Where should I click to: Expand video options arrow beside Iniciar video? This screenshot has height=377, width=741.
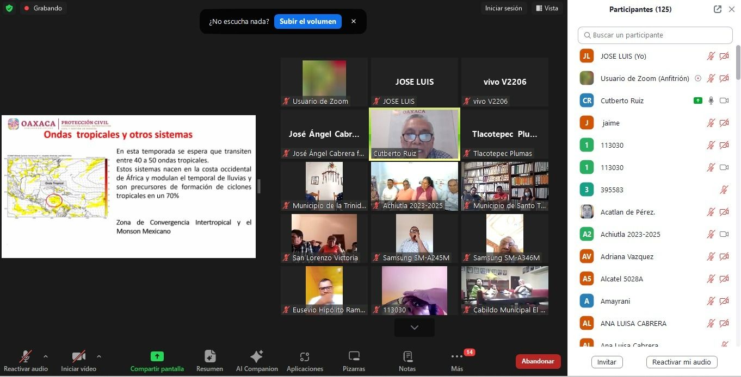pyautogui.click(x=98, y=356)
